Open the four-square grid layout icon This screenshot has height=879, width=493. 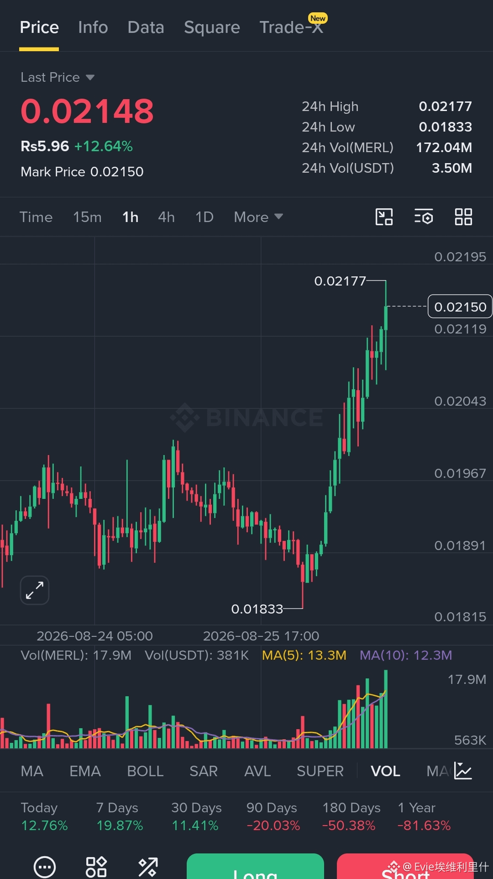click(463, 217)
